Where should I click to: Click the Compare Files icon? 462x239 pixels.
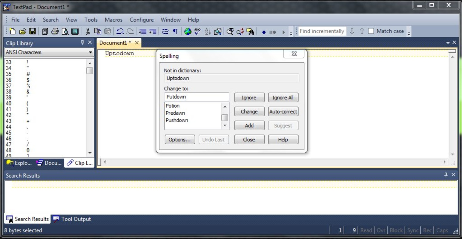(218, 31)
